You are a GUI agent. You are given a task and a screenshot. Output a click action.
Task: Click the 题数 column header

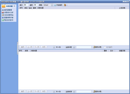pyautogui.click(x=105, y=51)
